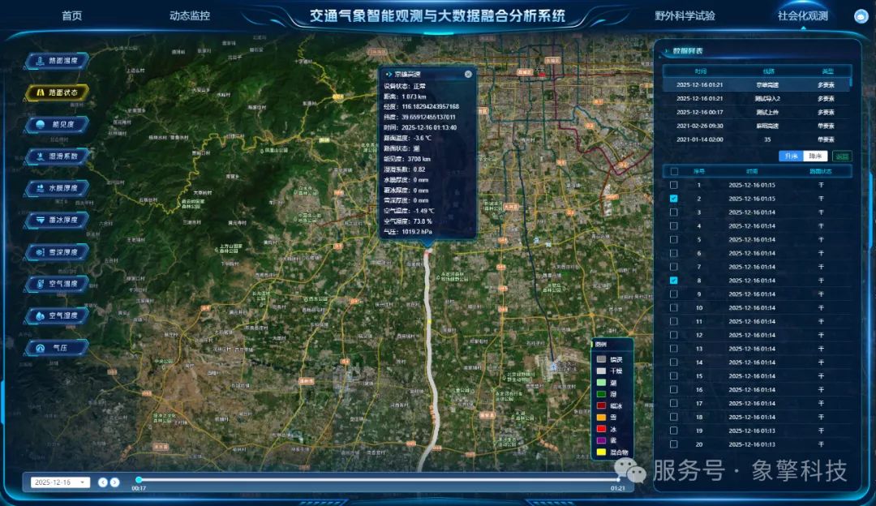Click the arrow icon on 京缘高速 popup title
The image size is (876, 506).
click(390, 74)
